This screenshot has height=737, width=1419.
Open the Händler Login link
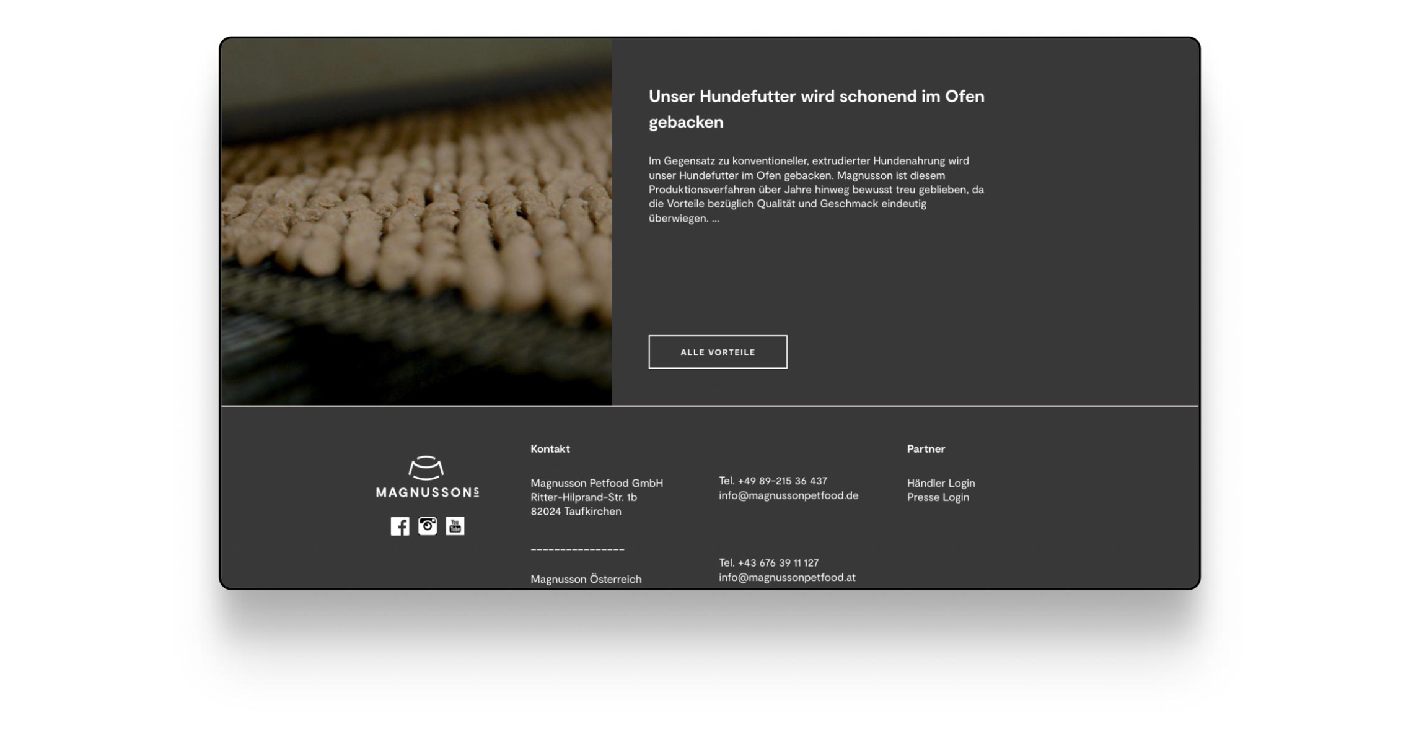pyautogui.click(x=940, y=483)
